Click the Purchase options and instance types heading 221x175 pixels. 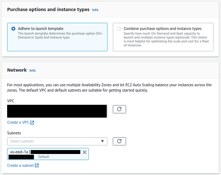tap(48, 10)
